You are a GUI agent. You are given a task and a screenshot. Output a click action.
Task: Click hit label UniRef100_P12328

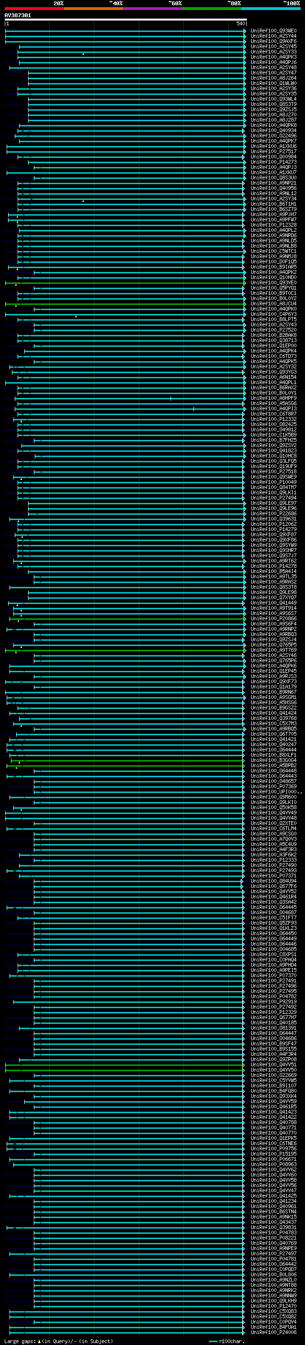(x=274, y=225)
